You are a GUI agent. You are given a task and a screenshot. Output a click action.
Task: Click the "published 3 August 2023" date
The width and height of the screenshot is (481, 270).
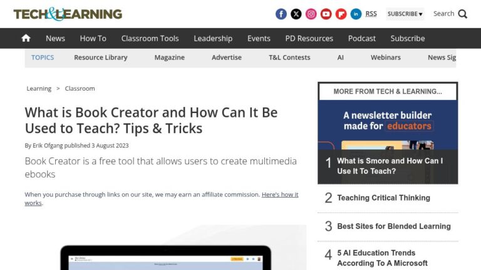click(x=96, y=146)
